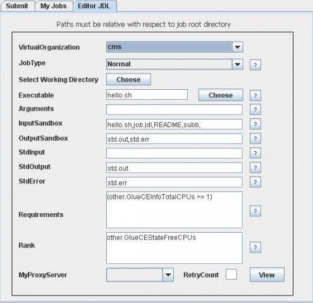313x303 pixels.
Task: Focus the StdOutput field with std.out
Action: (175, 168)
